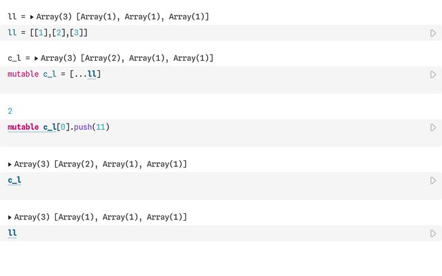This screenshot has height=276, width=442.
Task: Place cursor in the push(11) code cell
Action: coord(207,128)
